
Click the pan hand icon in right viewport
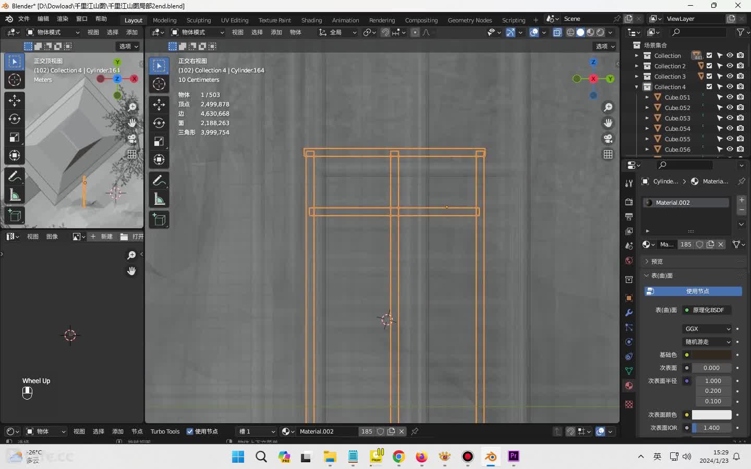(608, 123)
